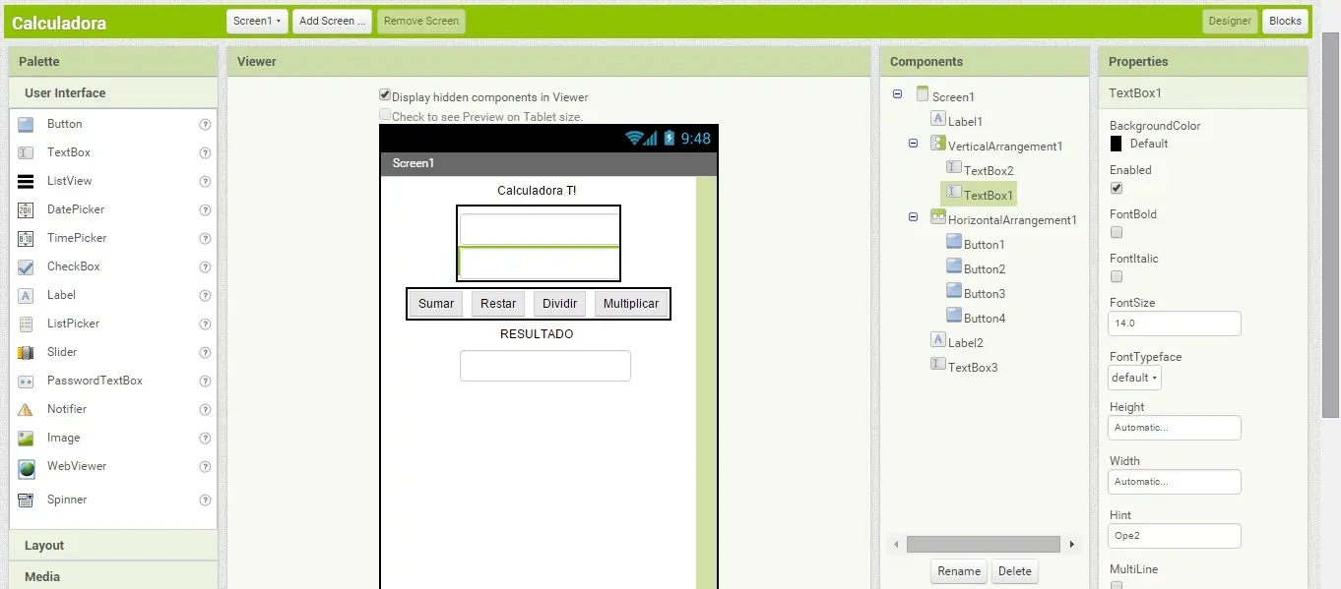Screen dimensions: 1341x589
Task: Select the WebViewer palette icon
Action: [27, 469]
